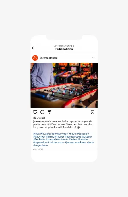Open the #angouleme hashtag
This screenshot has height=197, width=128.
point(40,145)
